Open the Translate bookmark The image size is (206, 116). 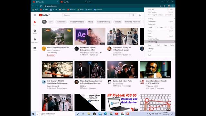(98, 10)
